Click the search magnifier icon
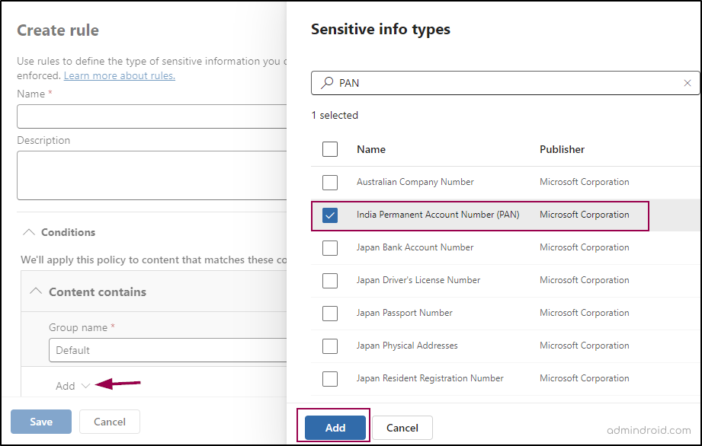The height and width of the screenshot is (446, 702). (x=328, y=83)
